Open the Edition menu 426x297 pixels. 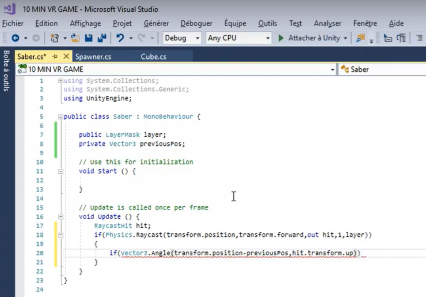point(47,23)
